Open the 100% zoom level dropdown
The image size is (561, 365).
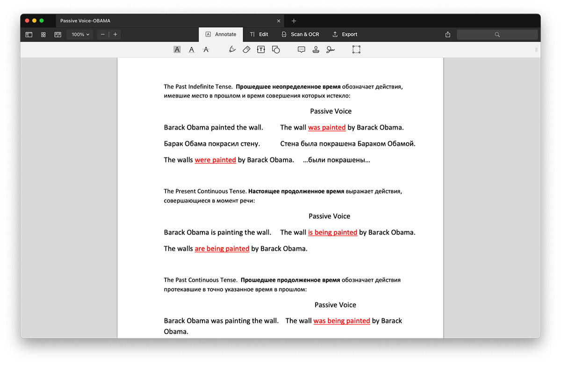point(80,35)
